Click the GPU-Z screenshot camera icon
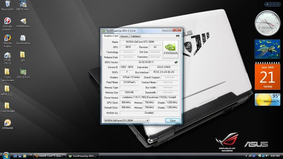The height and width of the screenshot is (159, 283). [178, 36]
